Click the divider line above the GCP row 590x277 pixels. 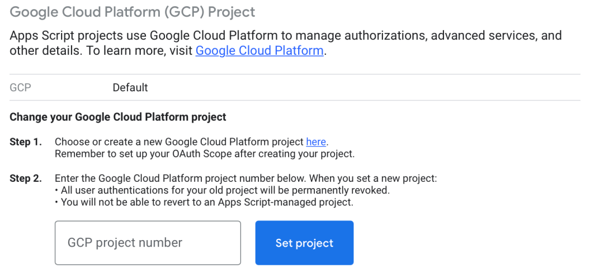pyautogui.click(x=295, y=74)
